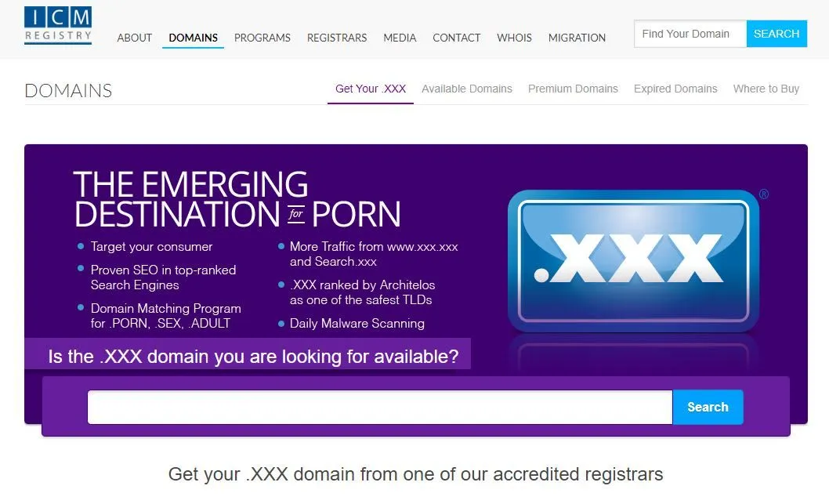Open the Where to Buy tab
829x504 pixels.
(x=766, y=89)
